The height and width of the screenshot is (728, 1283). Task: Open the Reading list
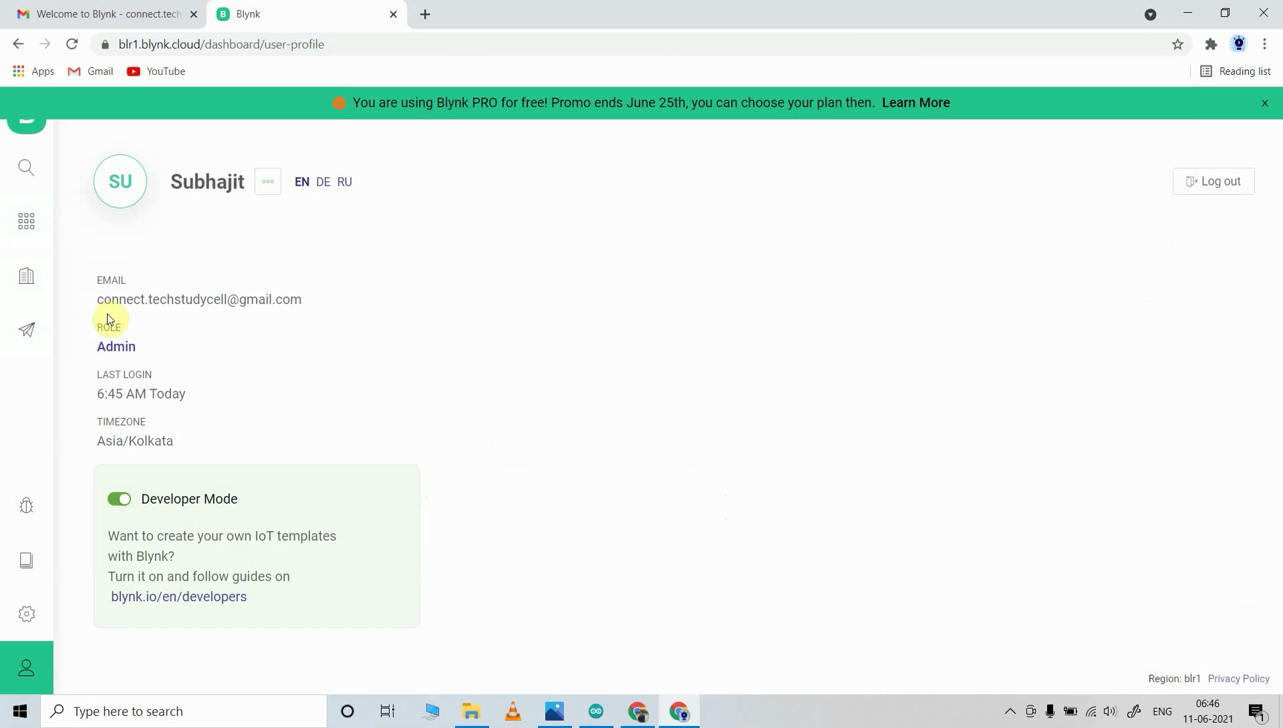[1236, 71]
